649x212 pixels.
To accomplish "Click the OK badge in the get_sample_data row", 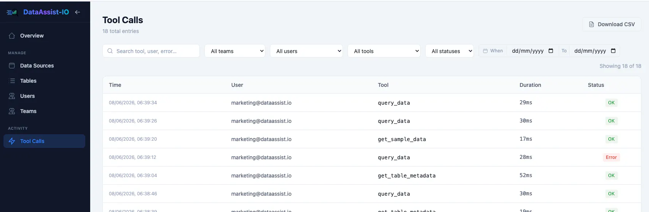I will pyautogui.click(x=611, y=139).
